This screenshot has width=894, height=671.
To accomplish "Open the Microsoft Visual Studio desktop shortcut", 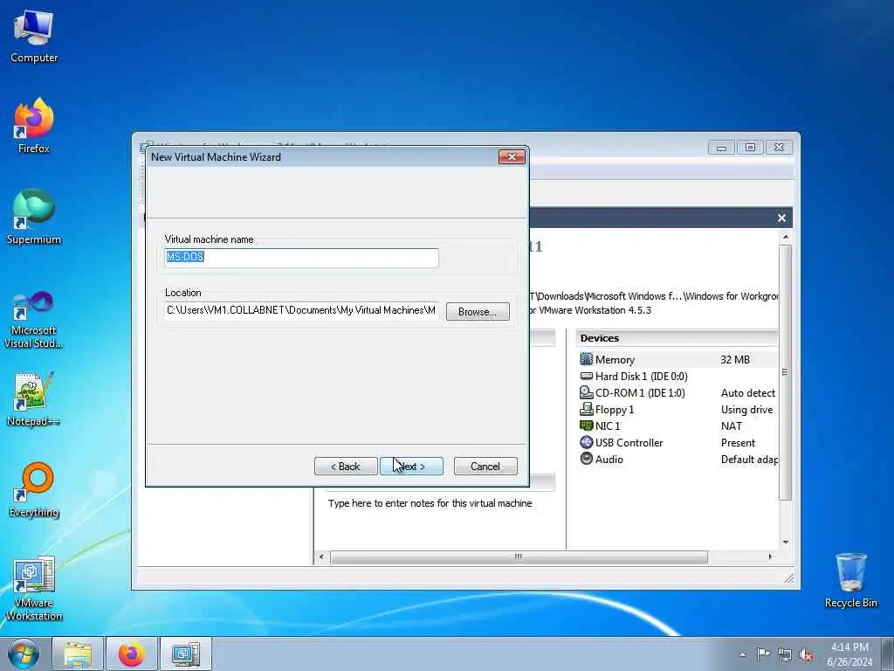I will pyautogui.click(x=34, y=319).
